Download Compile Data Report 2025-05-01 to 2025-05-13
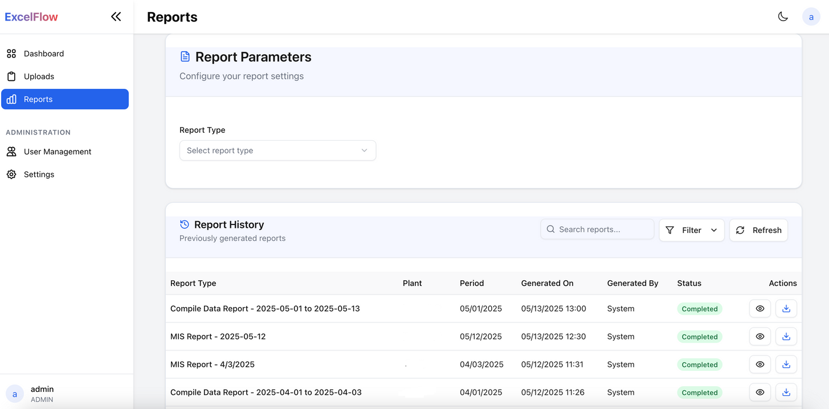829x409 pixels. pyautogui.click(x=786, y=308)
